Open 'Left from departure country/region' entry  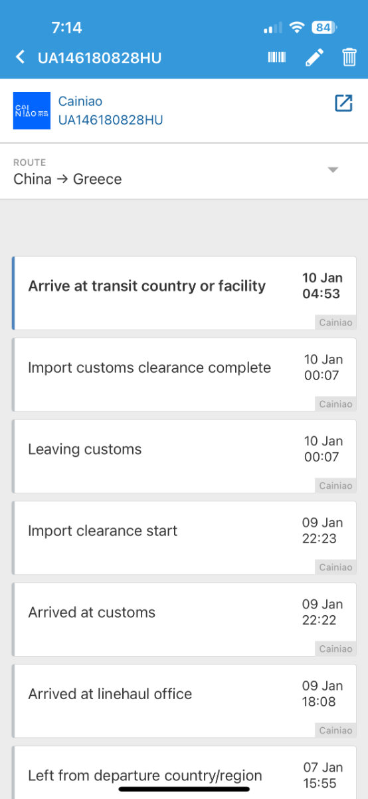tap(184, 772)
